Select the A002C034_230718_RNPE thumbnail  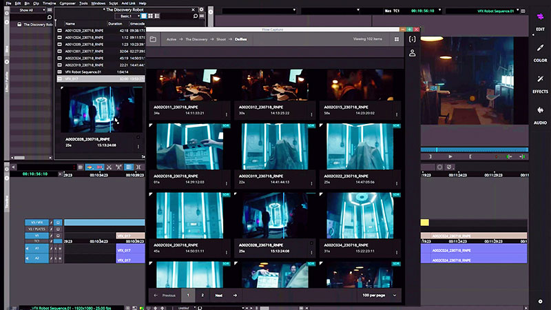point(360,216)
